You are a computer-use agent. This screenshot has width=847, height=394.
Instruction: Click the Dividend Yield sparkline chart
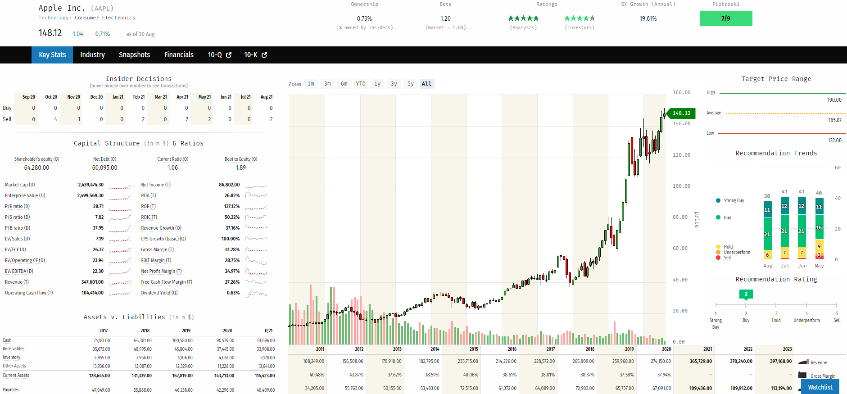point(256,293)
